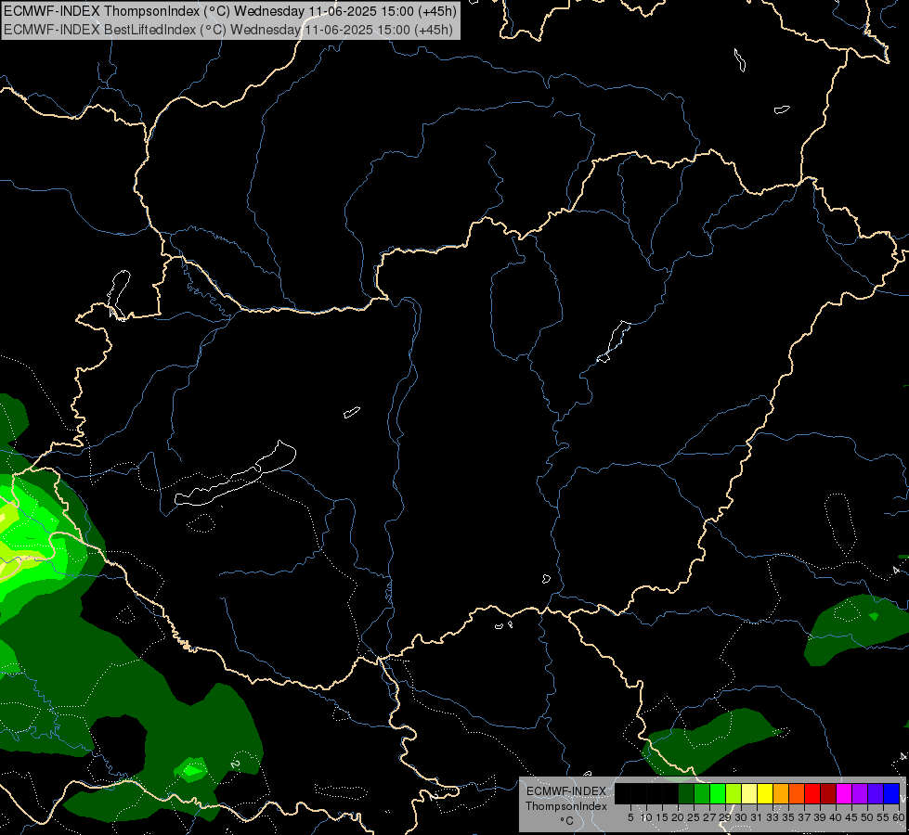Screen dimensions: 909x835
Task: Select the blue 55–60 legend swatch
Action: [x=891, y=793]
